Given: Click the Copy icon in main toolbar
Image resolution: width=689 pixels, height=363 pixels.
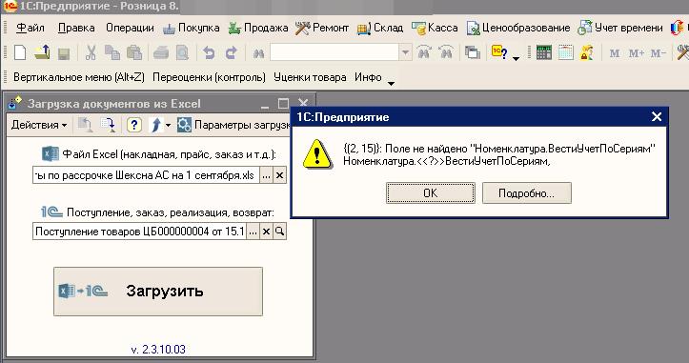Looking at the screenshot, I should [x=112, y=52].
